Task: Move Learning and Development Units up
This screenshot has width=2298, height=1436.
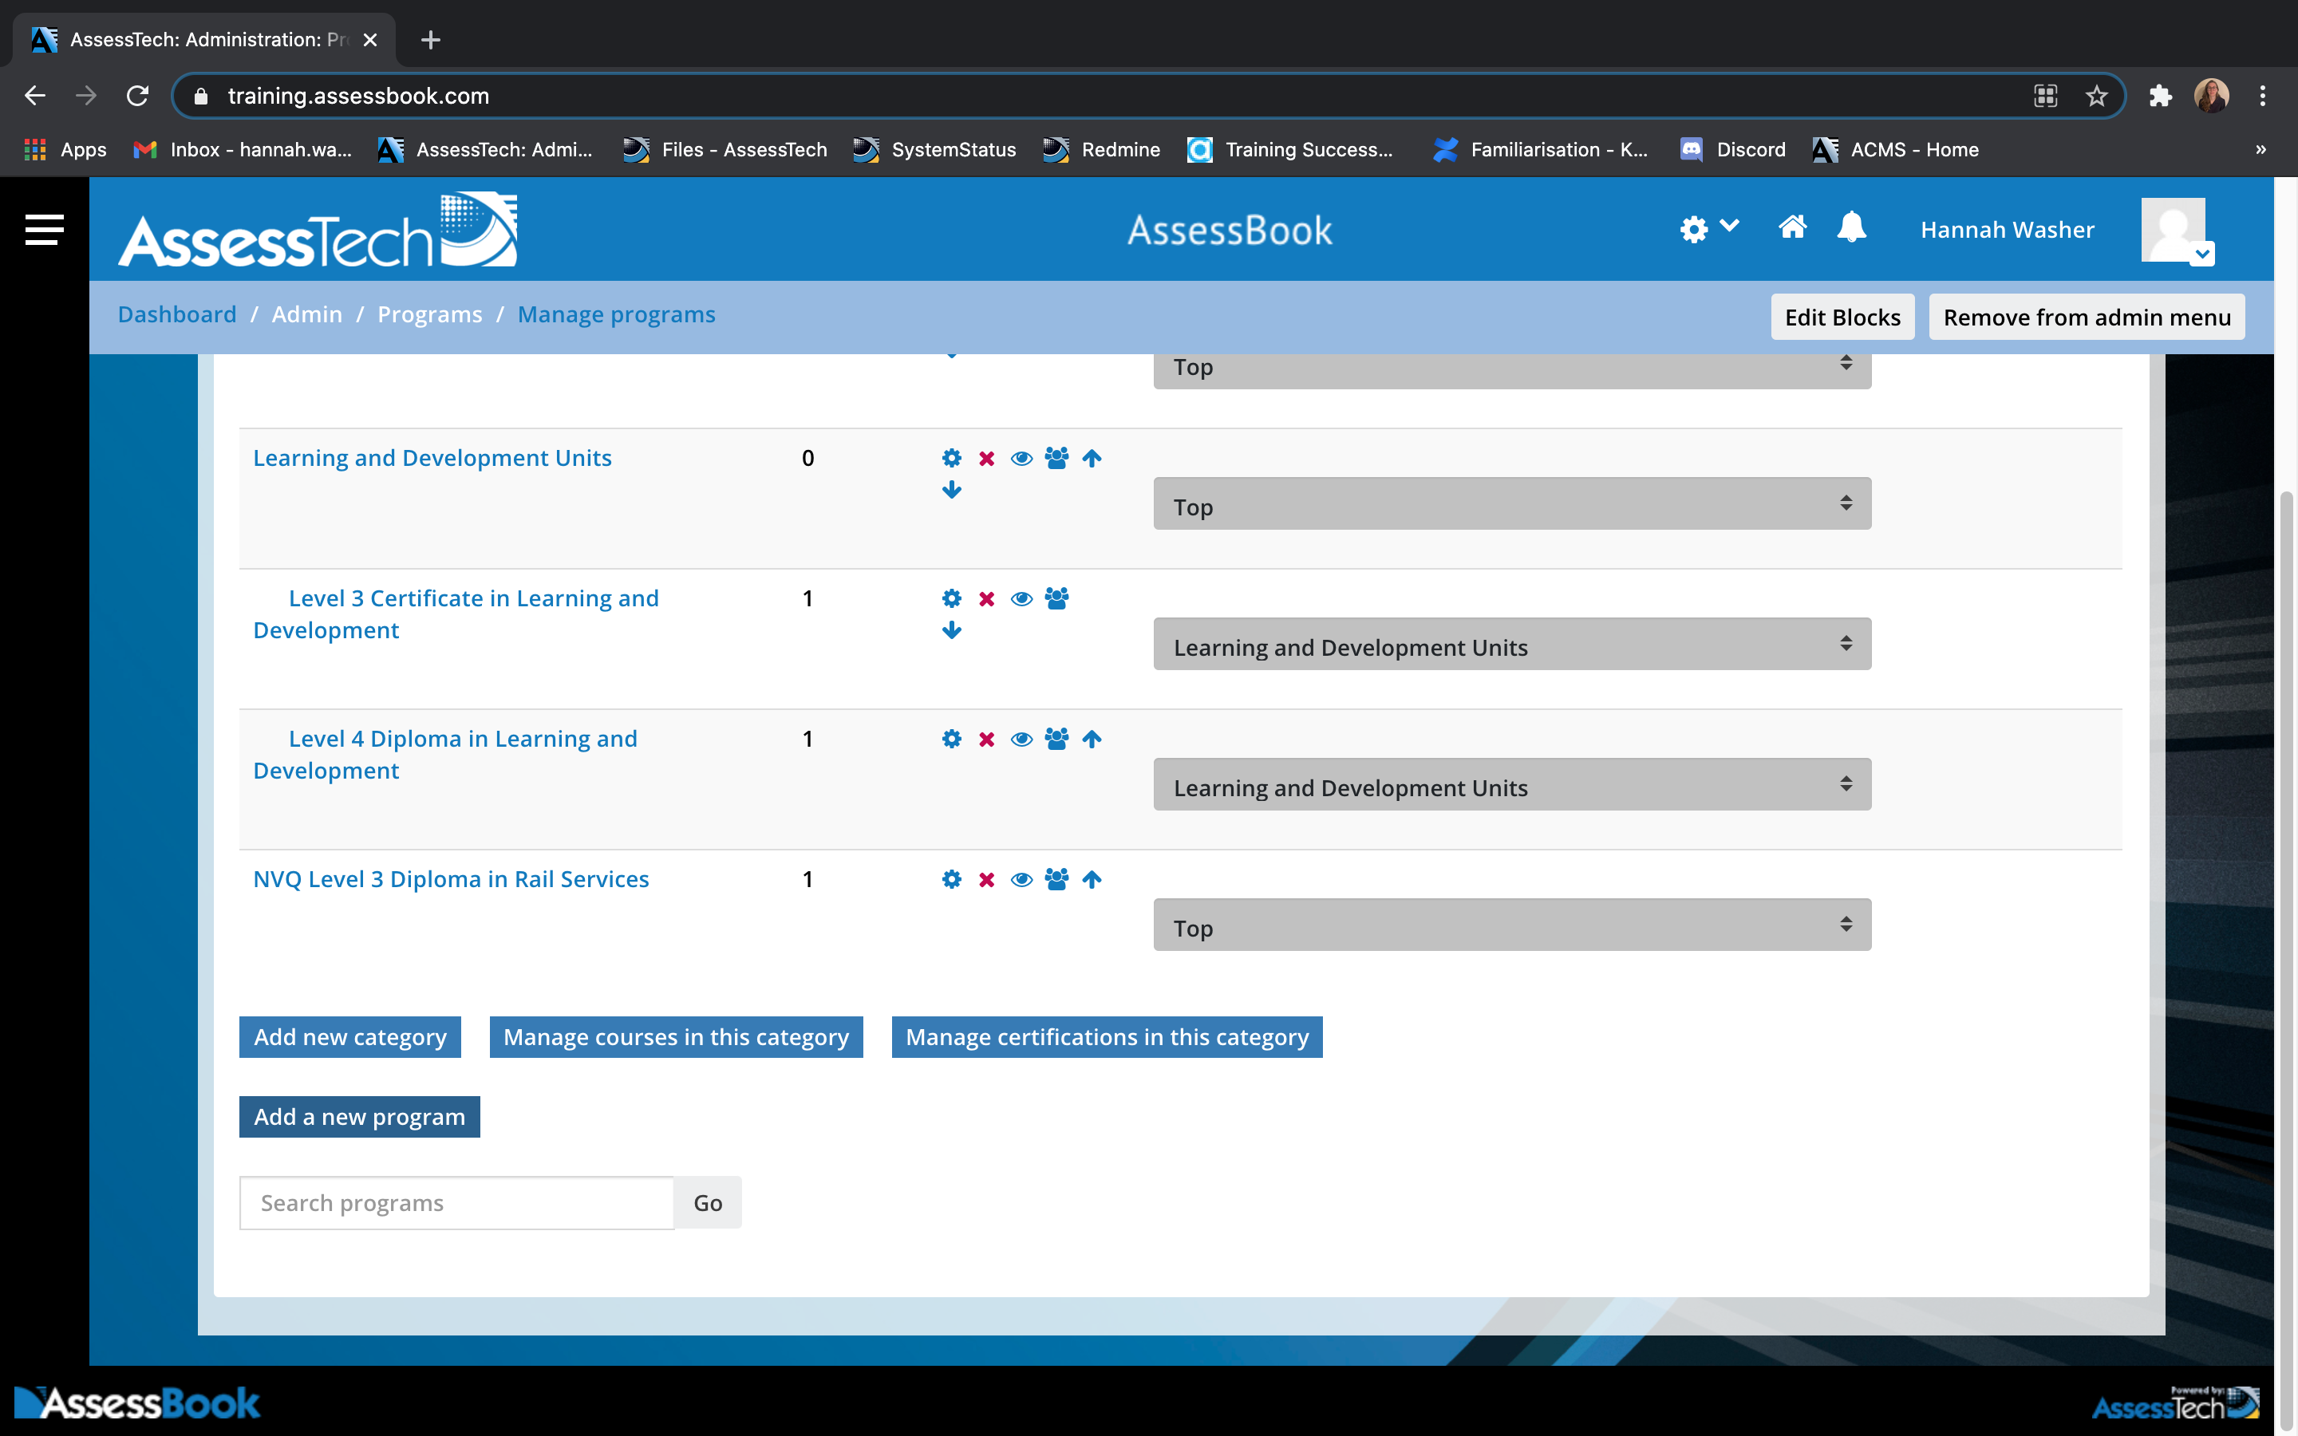Action: coord(1092,458)
